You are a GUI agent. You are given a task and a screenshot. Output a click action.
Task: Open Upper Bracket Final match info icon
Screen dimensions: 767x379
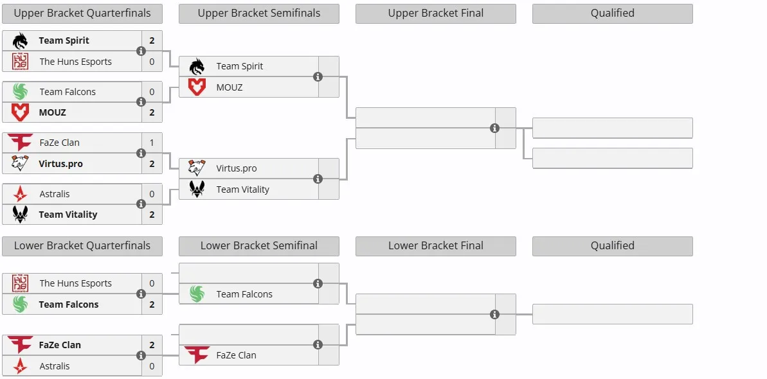point(494,128)
